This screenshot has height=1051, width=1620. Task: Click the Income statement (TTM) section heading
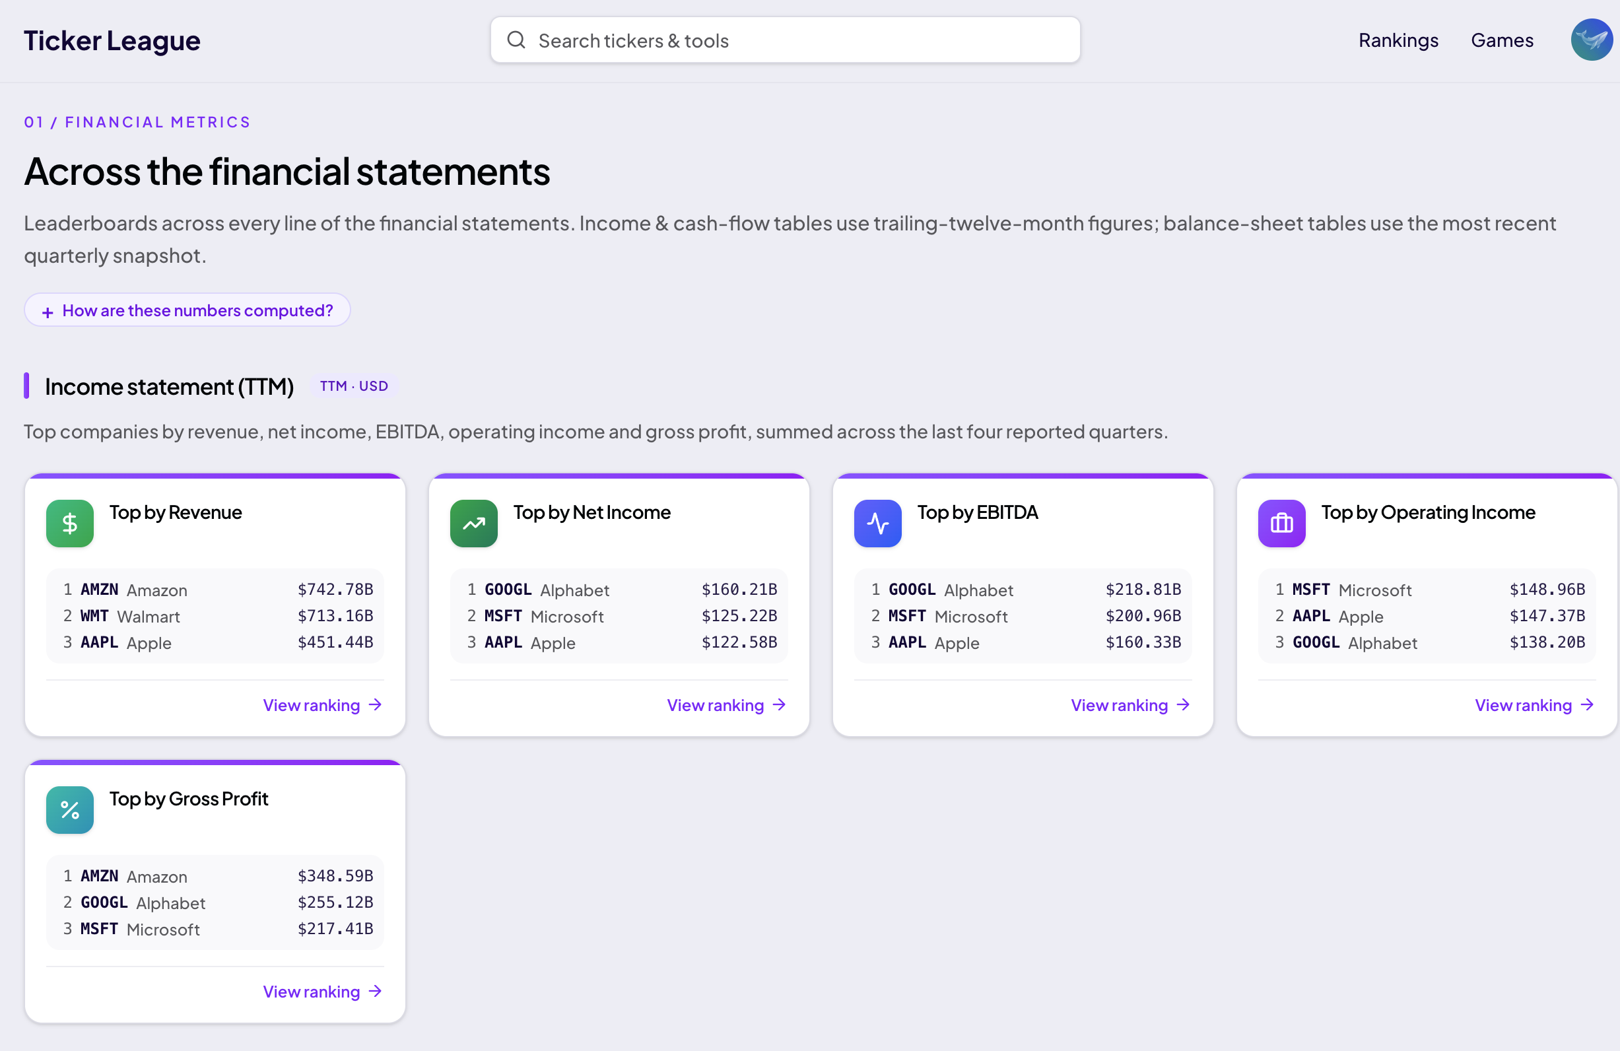[x=170, y=387]
